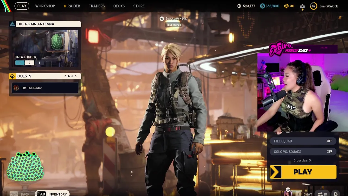Select the second quest page dot

point(72,76)
